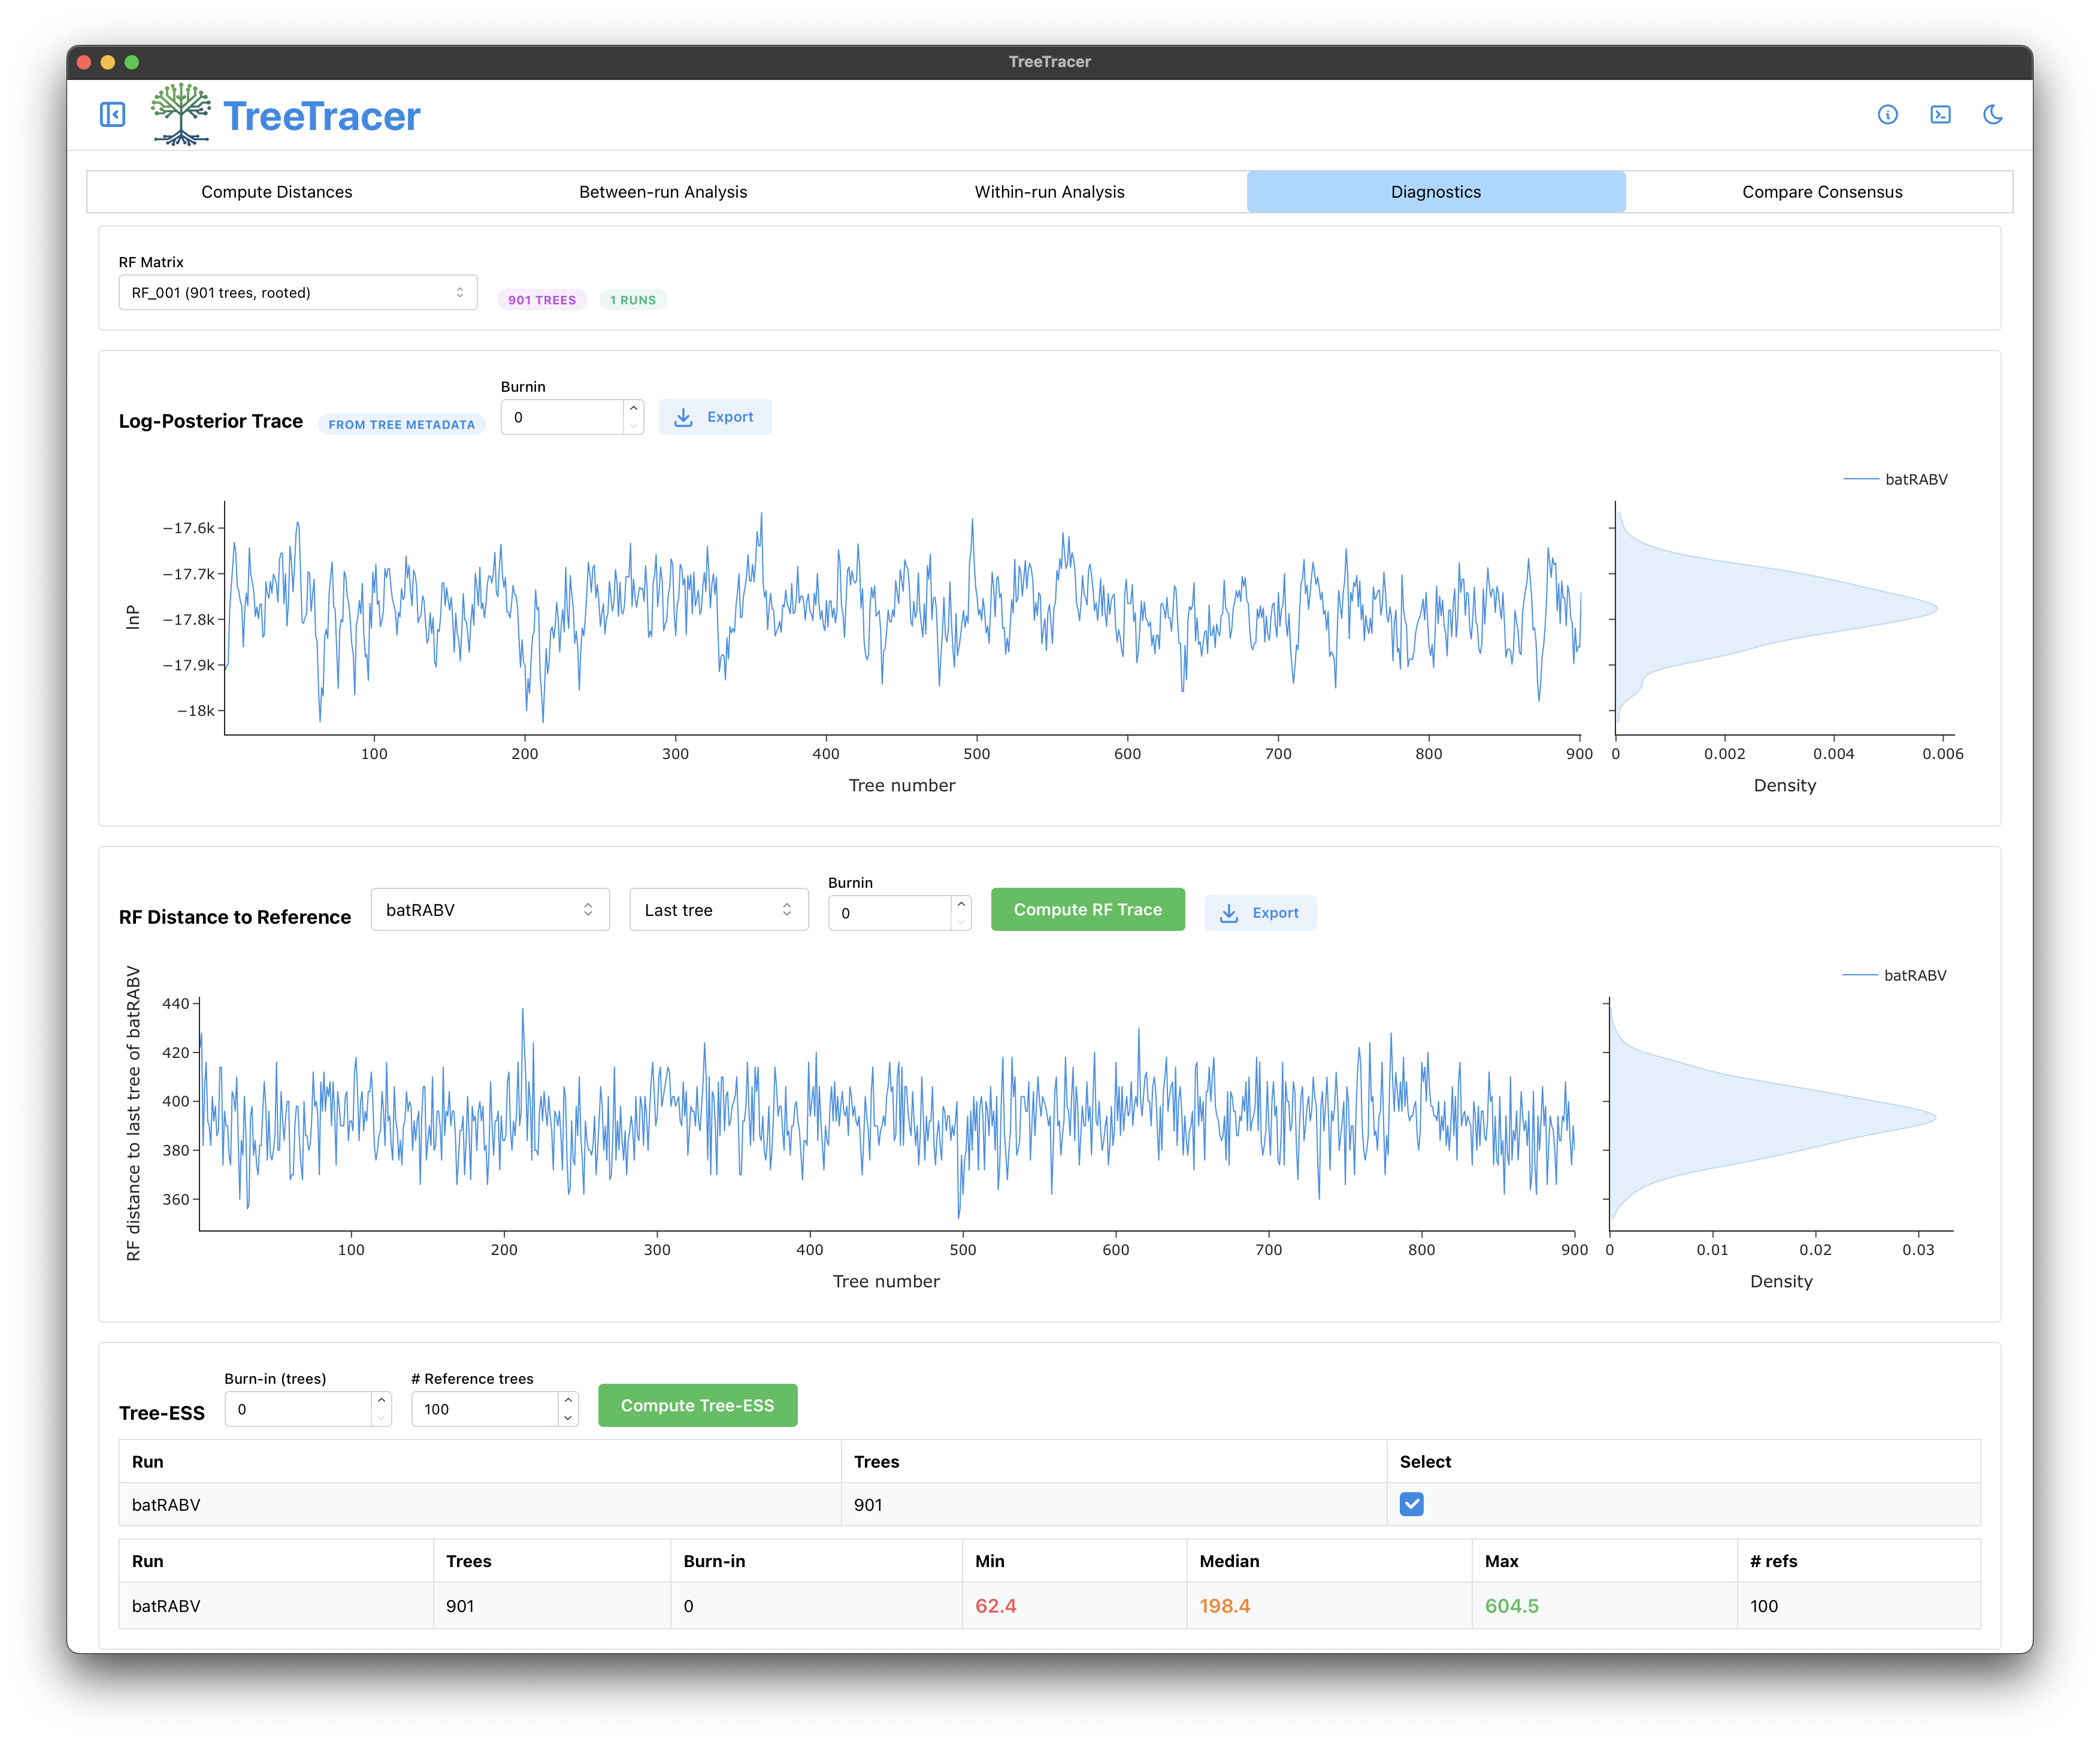Click the Compute Tree-ESS button
The image size is (2100, 1742).
697,1406
